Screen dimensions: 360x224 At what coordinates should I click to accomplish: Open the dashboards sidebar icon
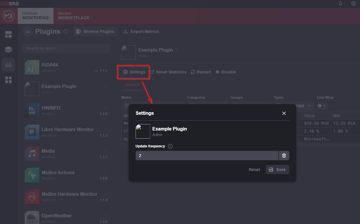[8, 34]
